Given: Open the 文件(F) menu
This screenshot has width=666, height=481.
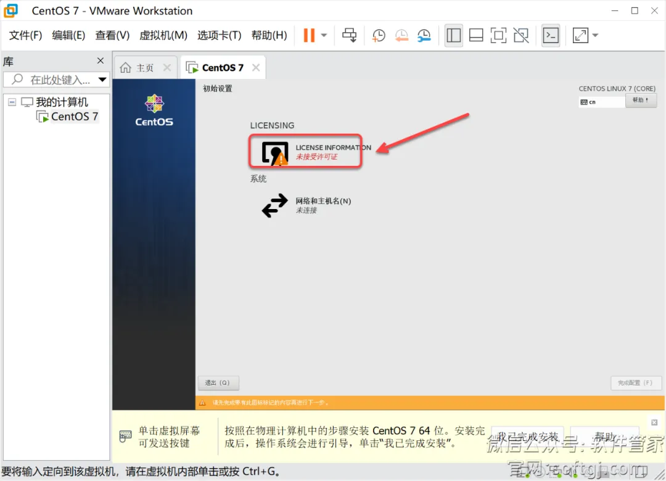Looking at the screenshot, I should [25, 35].
